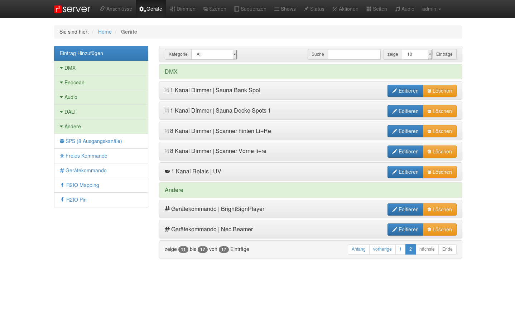This screenshot has width=515, height=335.
Task: Go to the Sequenzen navigation tab
Action: (x=250, y=9)
